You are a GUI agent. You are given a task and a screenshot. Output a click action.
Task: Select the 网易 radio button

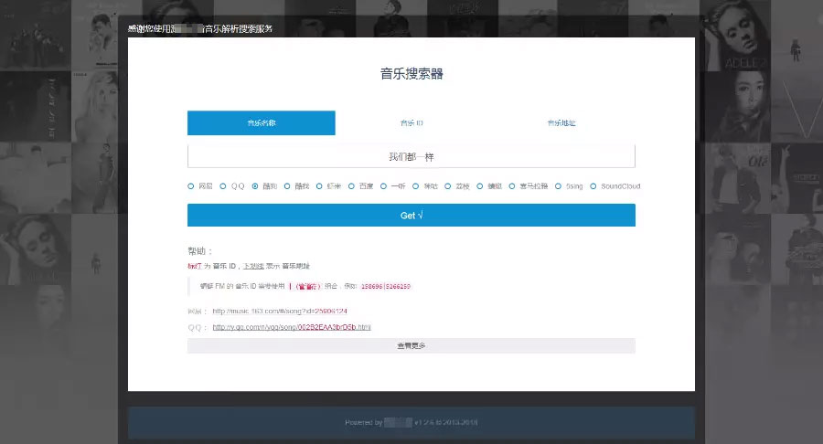pyautogui.click(x=191, y=185)
